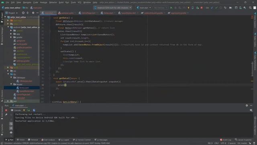Click the green Run app button
Image resolution: width=257 pixels, height=145 pixels.
171,8
